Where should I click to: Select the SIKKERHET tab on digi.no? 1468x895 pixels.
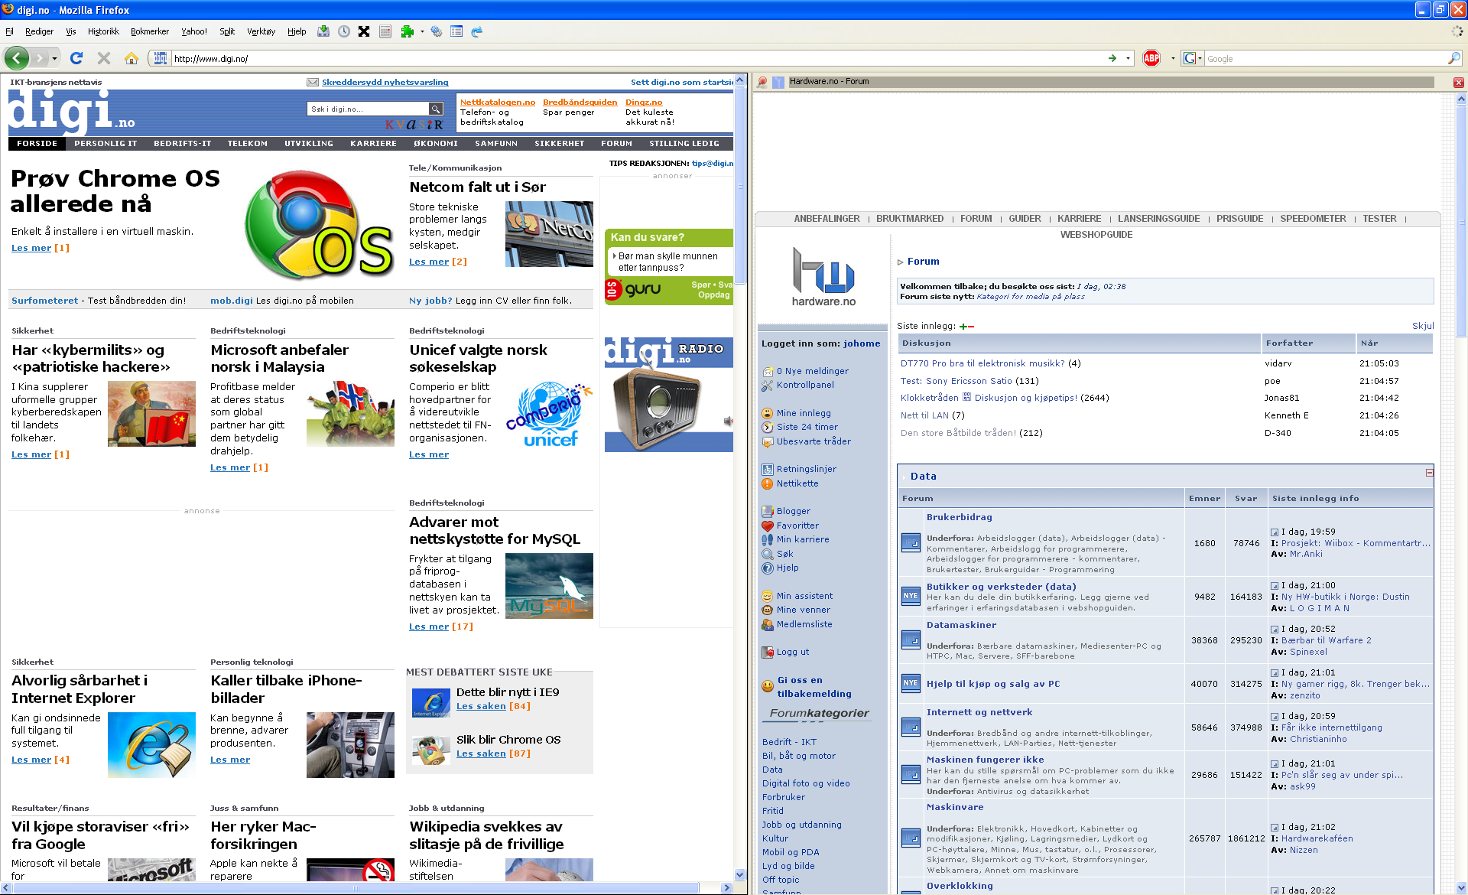[559, 143]
